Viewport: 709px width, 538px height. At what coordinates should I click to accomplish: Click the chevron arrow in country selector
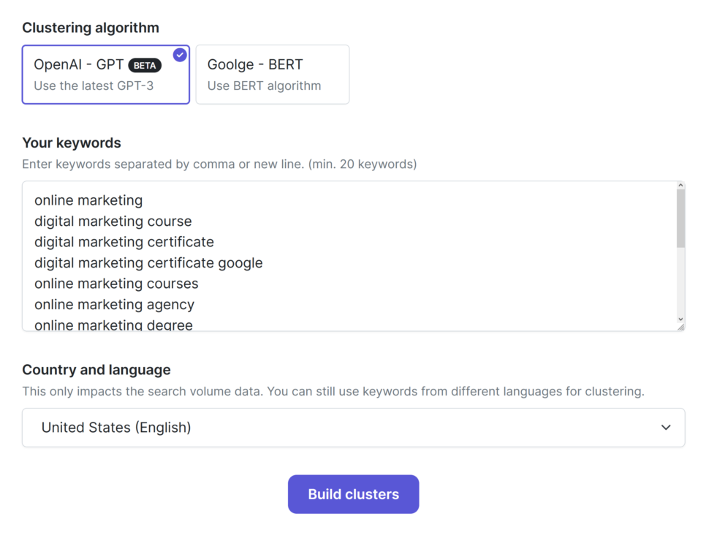666,428
